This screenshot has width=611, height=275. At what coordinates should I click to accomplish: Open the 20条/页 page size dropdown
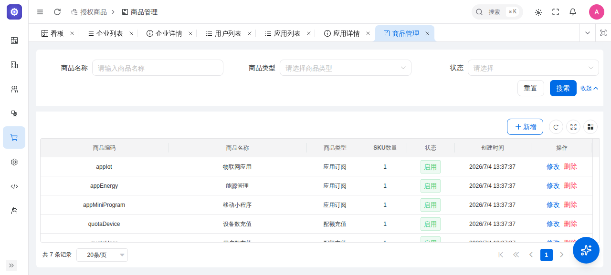pos(102,255)
